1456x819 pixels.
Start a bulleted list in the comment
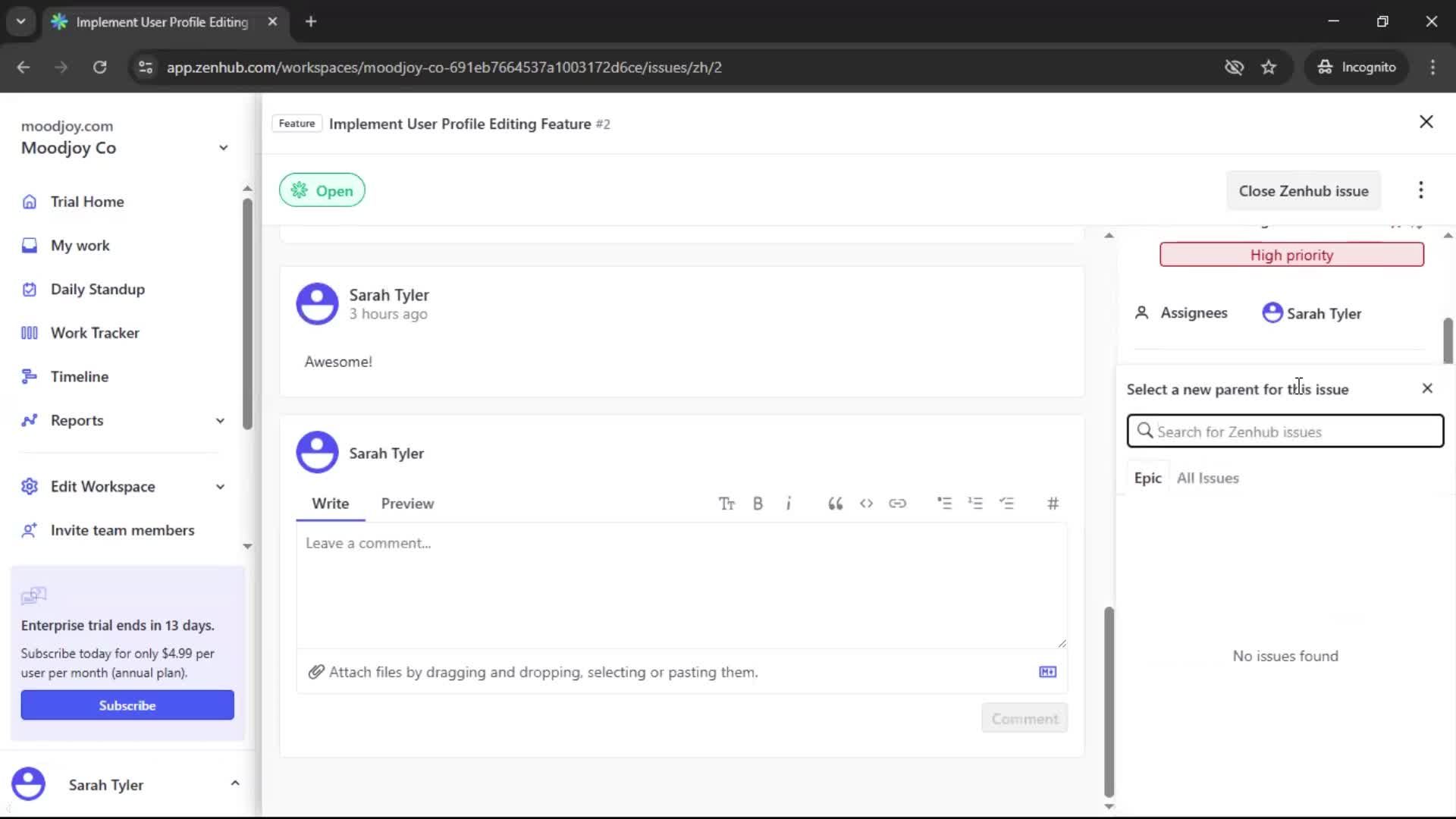tap(945, 503)
